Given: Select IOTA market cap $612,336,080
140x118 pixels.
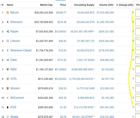Looking at the screenshot, I should (45, 79).
